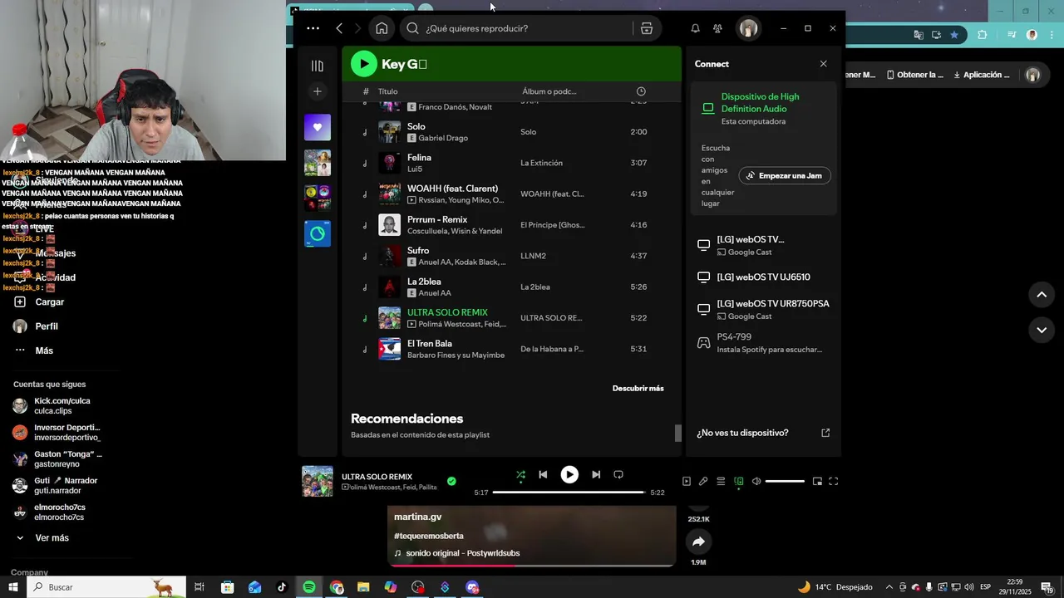Open the ¿No ves tu dispositivo? link

(763, 433)
